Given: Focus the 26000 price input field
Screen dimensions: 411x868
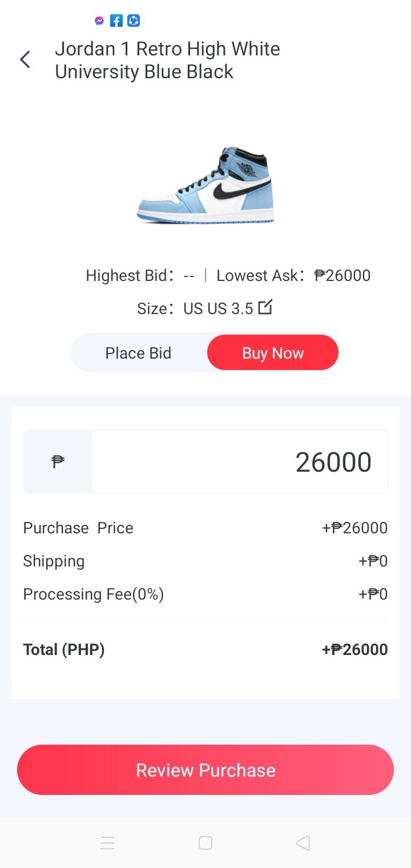Looking at the screenshot, I should 240,462.
